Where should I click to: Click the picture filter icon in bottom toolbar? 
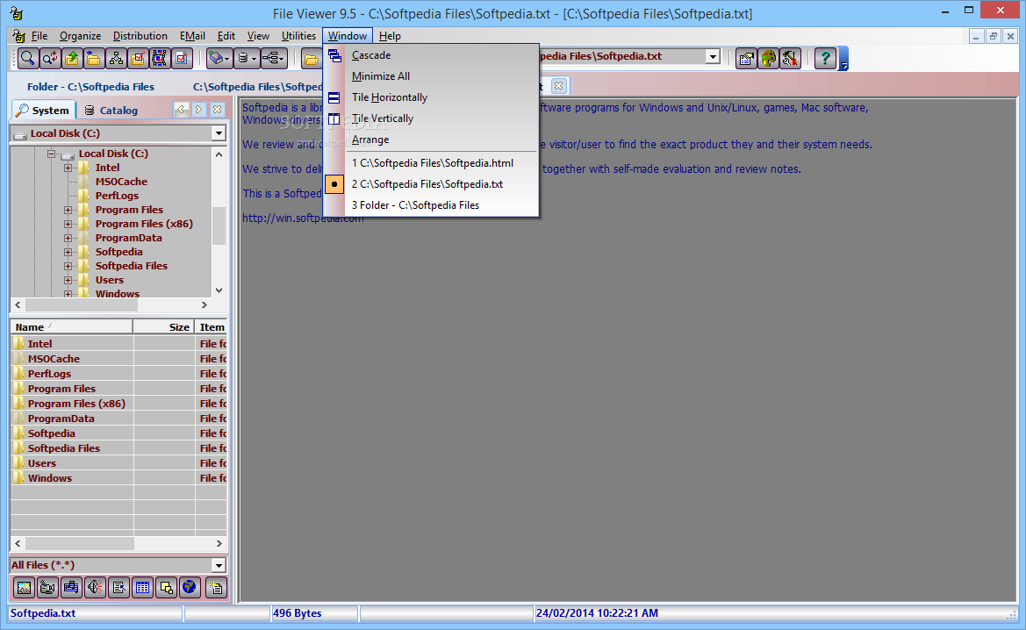(25, 588)
